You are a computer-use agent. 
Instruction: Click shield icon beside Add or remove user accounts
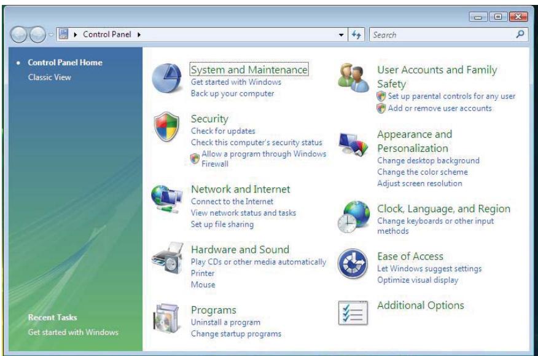click(x=381, y=108)
